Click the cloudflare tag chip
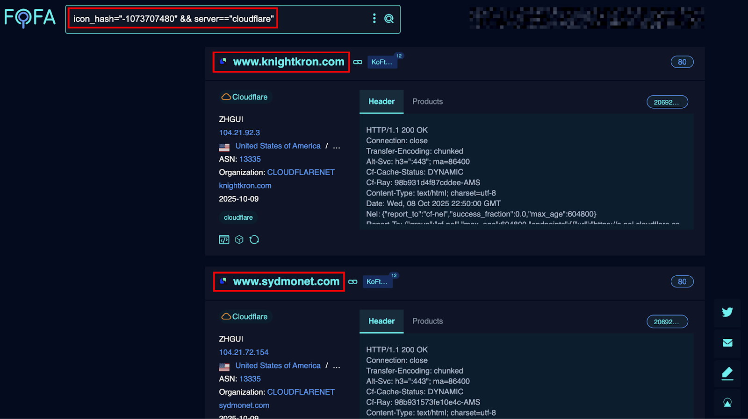 (238, 217)
